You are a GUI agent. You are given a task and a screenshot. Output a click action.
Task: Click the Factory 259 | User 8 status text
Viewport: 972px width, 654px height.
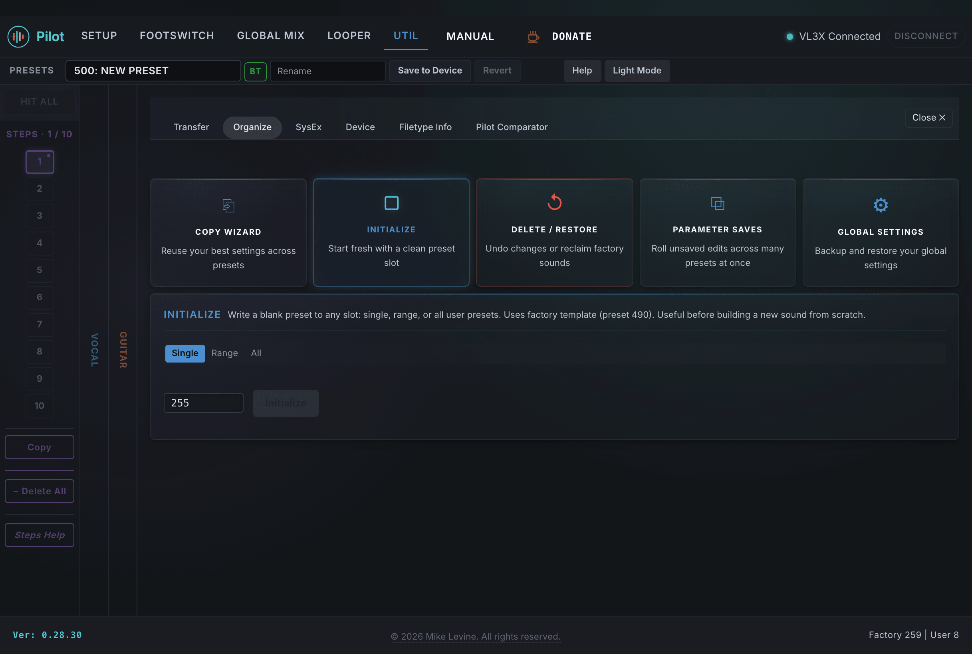[914, 635]
